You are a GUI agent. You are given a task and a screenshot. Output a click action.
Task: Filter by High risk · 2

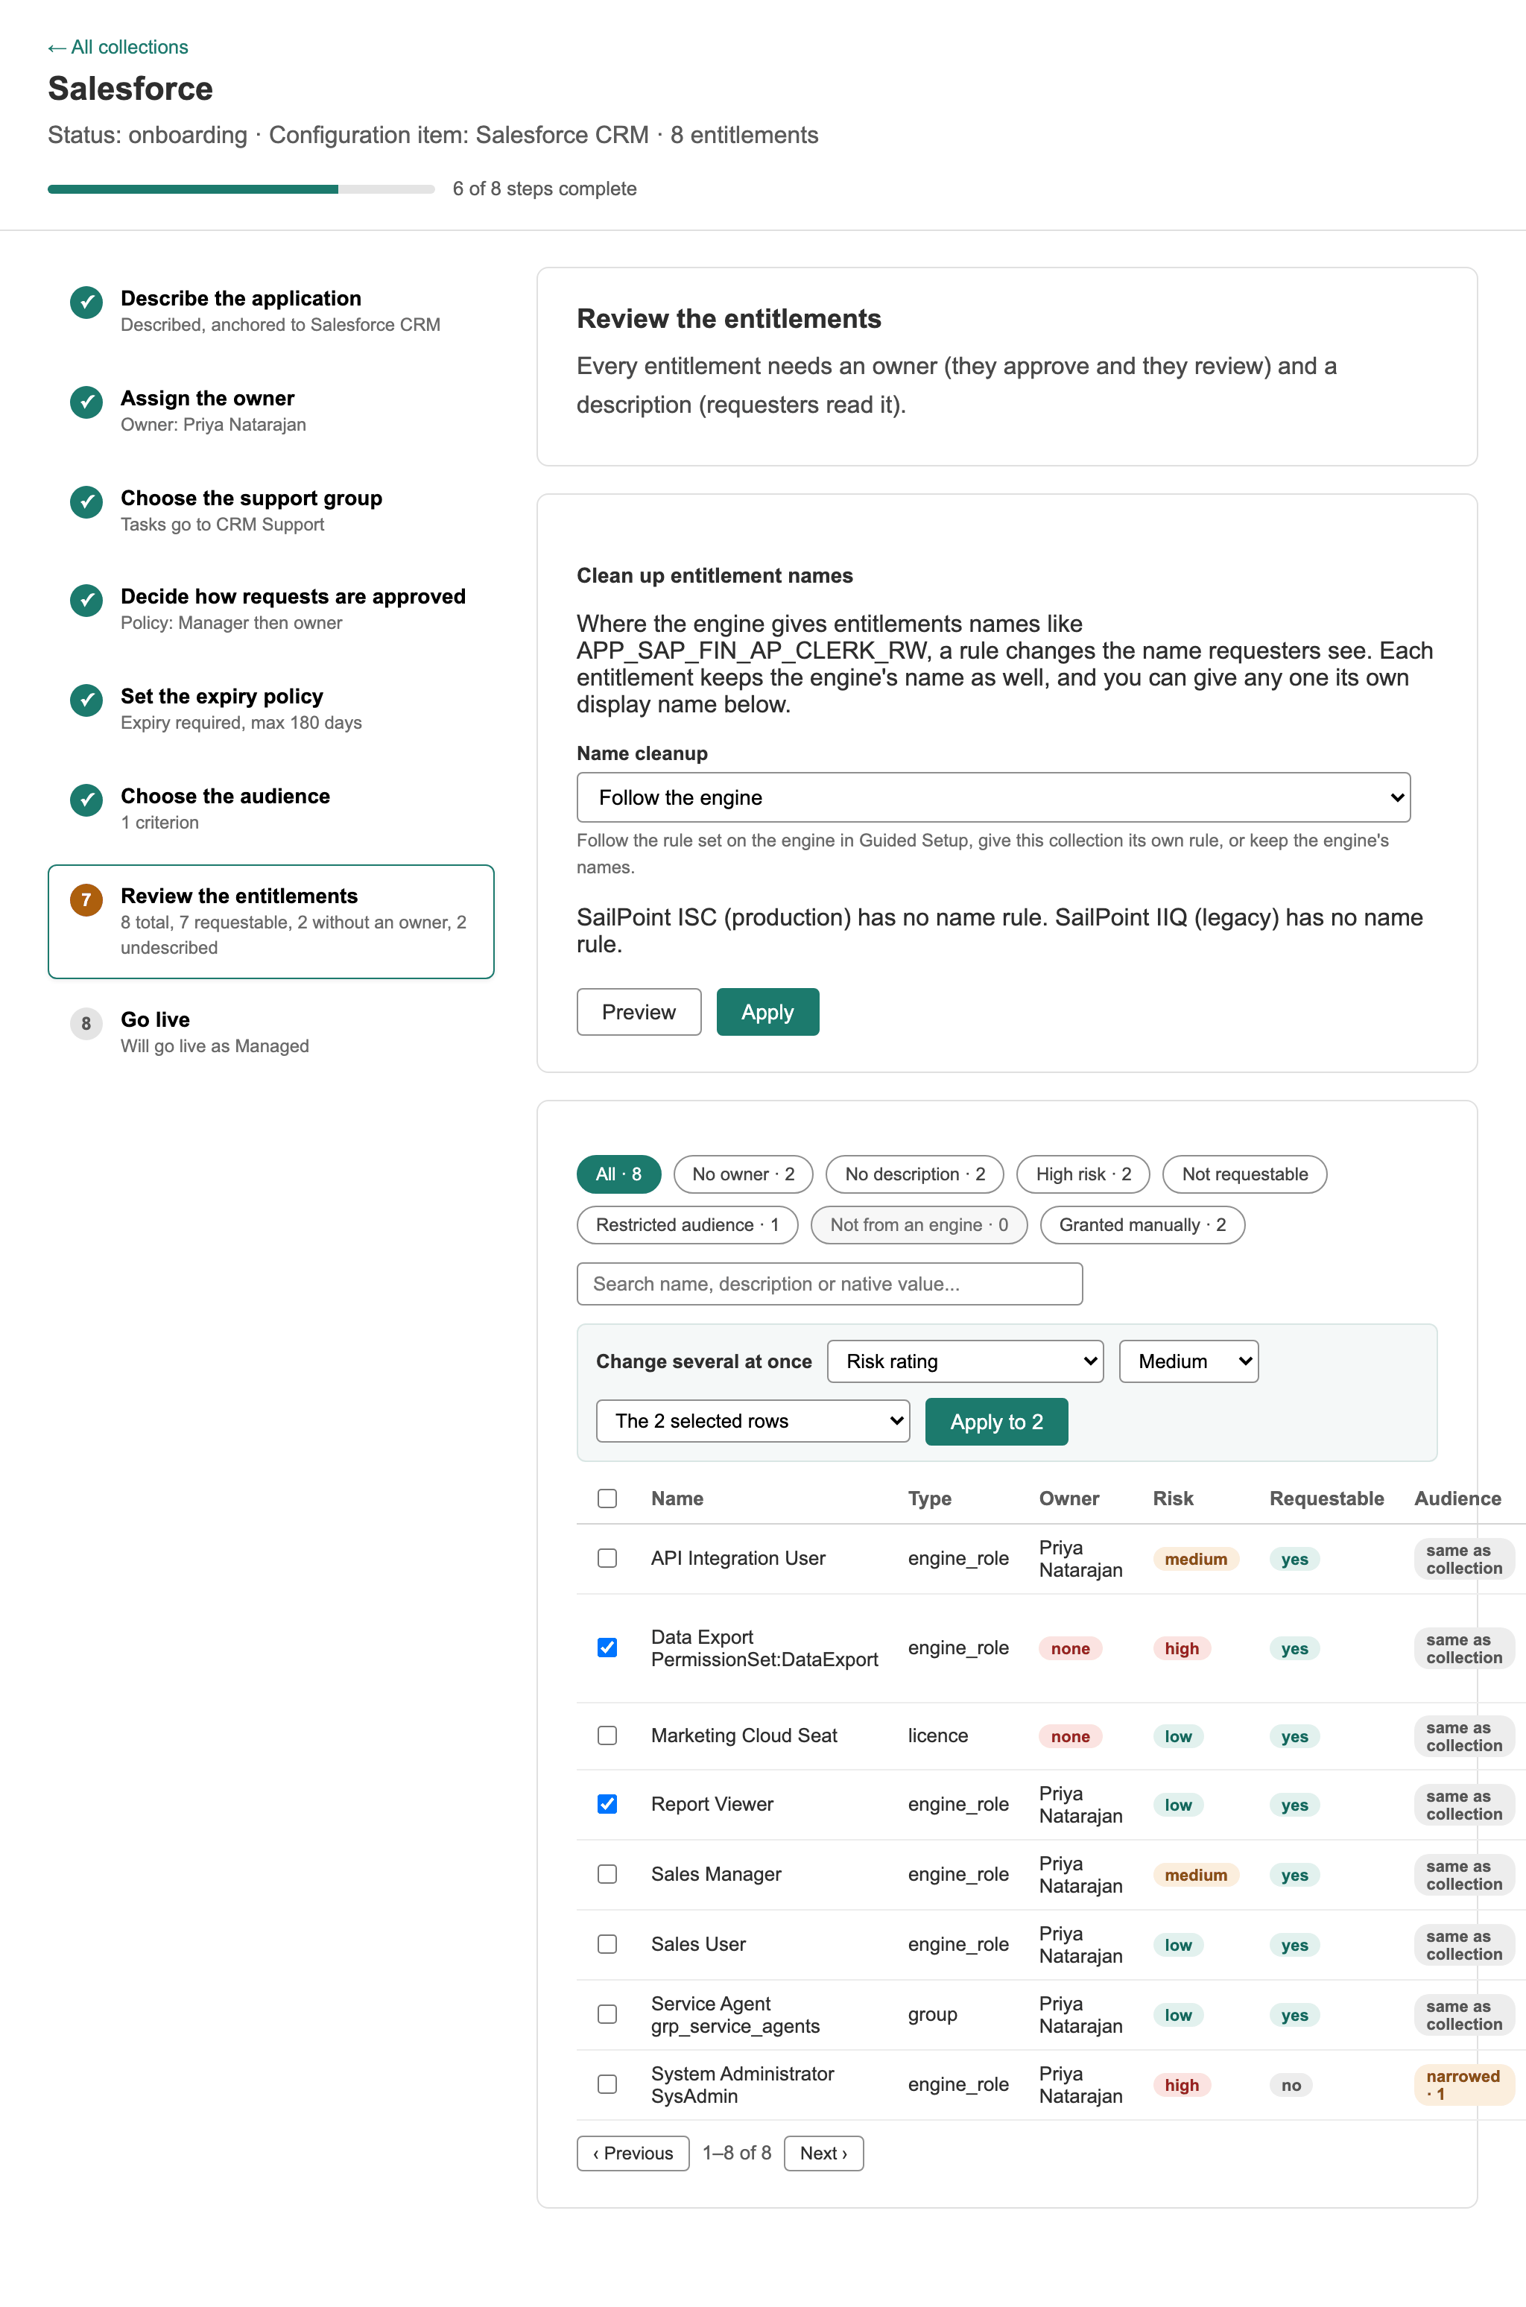click(1083, 1174)
